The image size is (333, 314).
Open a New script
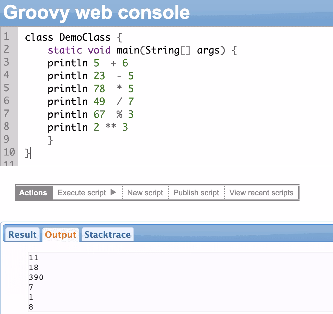pyautogui.click(x=145, y=193)
